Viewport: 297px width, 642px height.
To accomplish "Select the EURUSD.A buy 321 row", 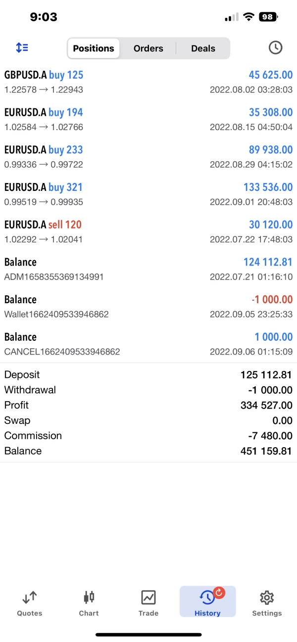I will coord(148,194).
